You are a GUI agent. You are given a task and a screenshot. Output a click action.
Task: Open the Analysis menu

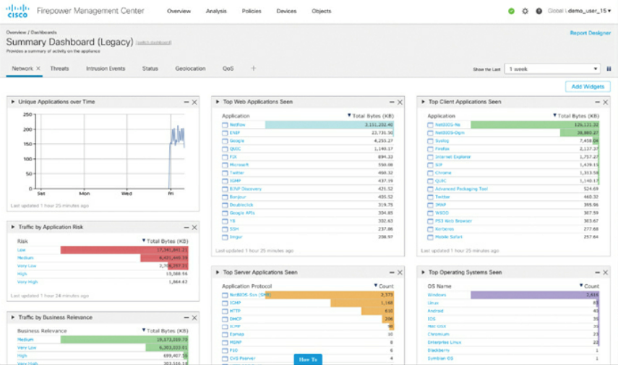click(x=216, y=11)
